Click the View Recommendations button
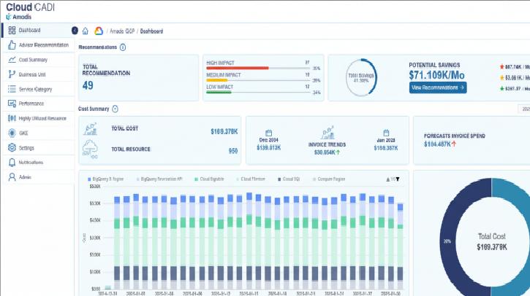Image resolution: width=530 pixels, height=296 pixels. click(438, 87)
